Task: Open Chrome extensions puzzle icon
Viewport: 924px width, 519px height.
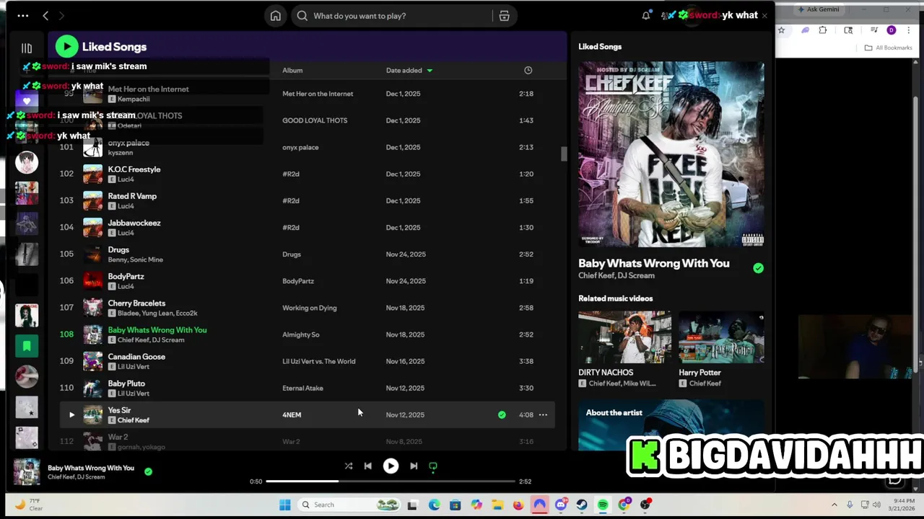Action: (x=823, y=30)
